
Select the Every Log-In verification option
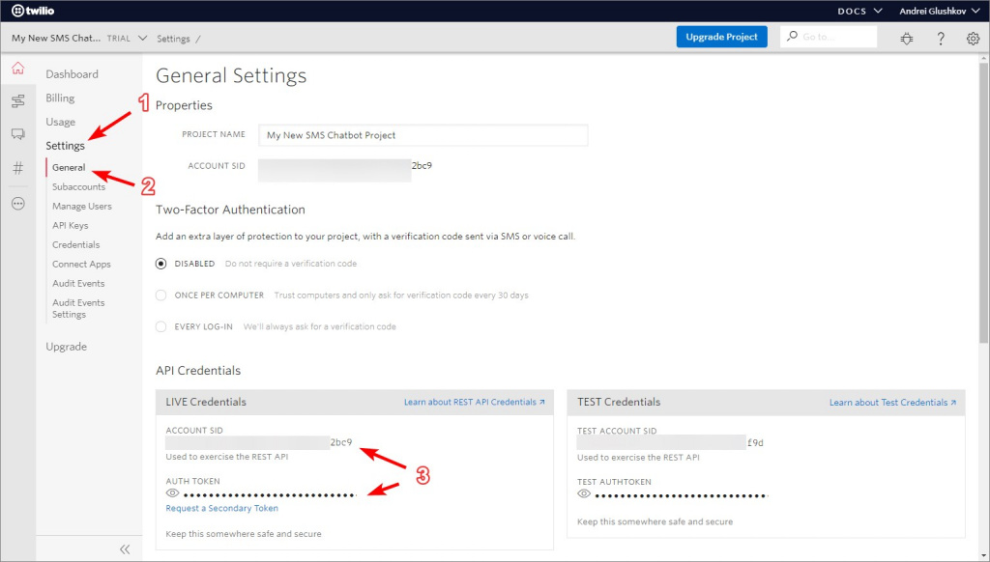point(161,326)
